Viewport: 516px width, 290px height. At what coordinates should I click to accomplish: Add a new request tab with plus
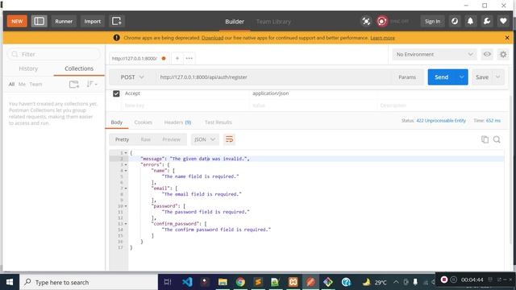point(177,59)
